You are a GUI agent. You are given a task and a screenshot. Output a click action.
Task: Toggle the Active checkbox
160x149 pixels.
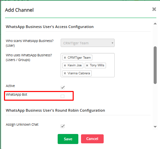point(63,87)
